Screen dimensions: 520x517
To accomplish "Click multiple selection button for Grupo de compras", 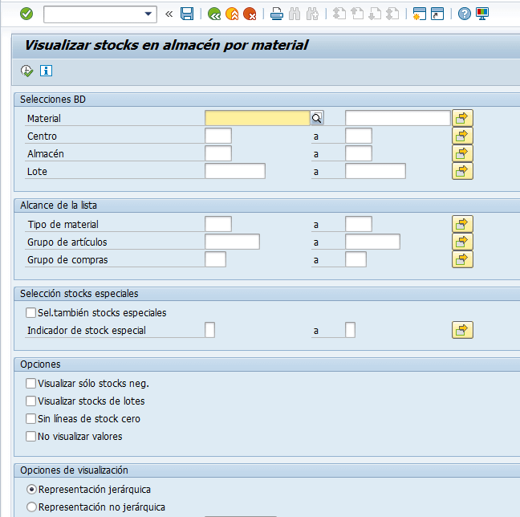I will click(462, 259).
